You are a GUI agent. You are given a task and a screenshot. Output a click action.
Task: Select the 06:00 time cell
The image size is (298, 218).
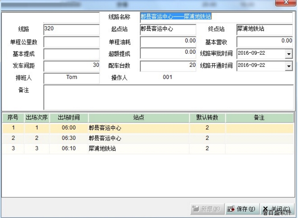(69, 128)
